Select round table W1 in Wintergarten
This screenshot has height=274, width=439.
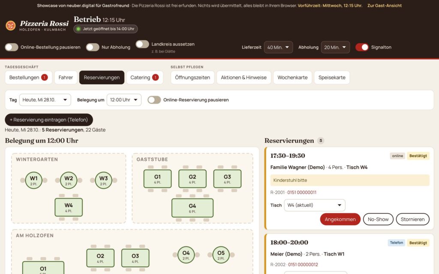point(33,180)
